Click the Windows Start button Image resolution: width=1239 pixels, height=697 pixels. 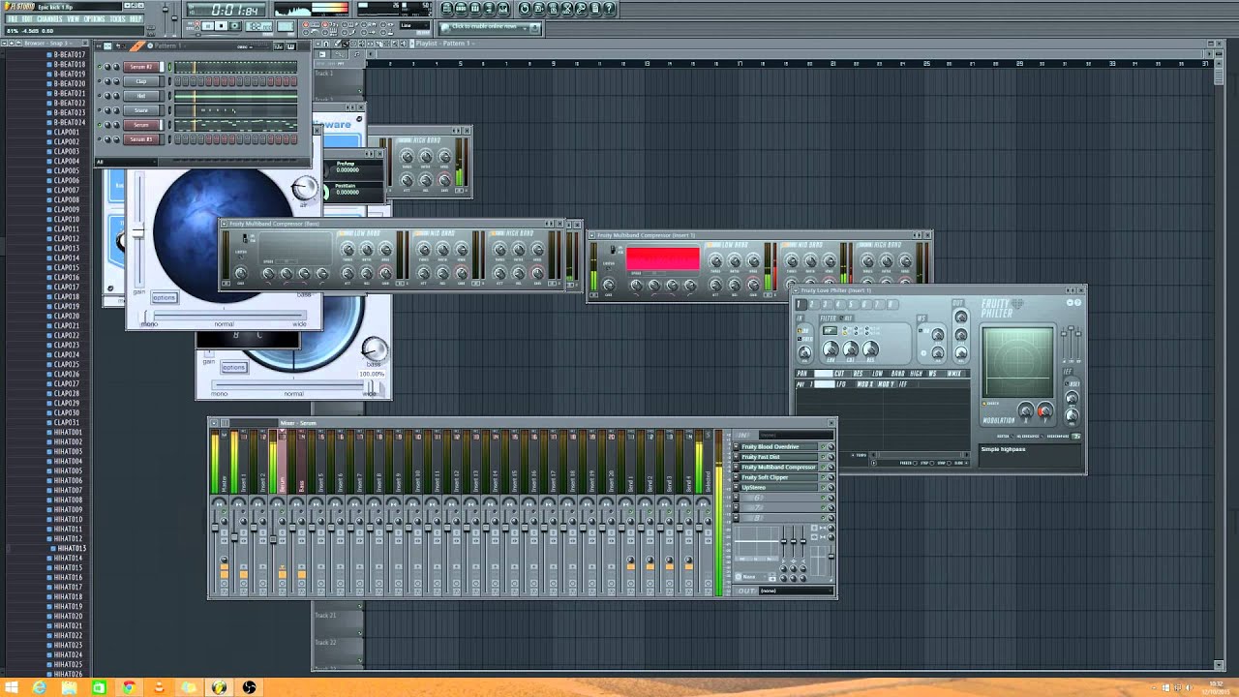(x=10, y=687)
